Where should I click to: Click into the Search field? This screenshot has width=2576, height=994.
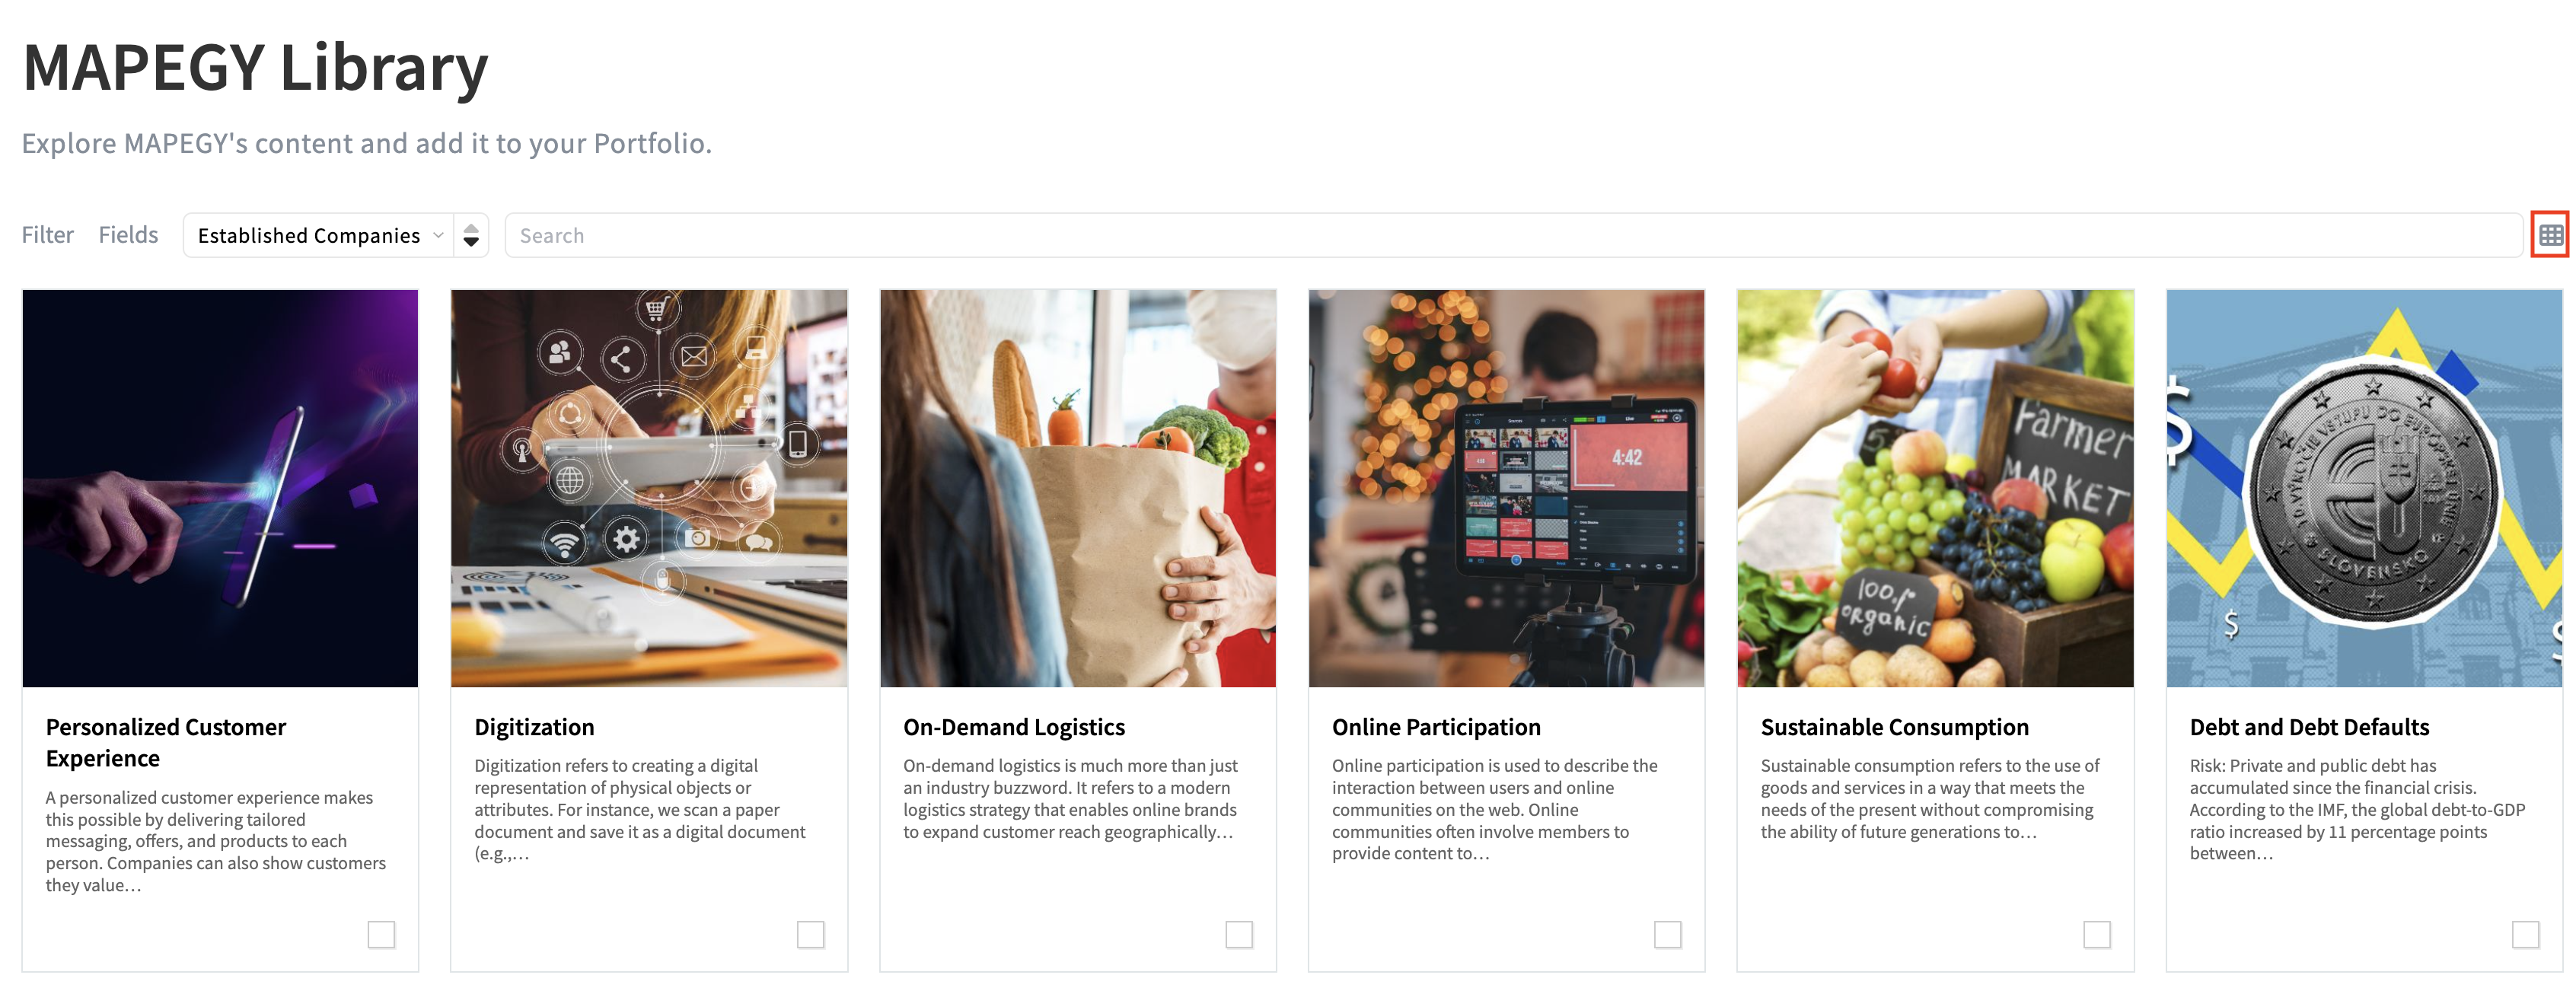(1513, 235)
